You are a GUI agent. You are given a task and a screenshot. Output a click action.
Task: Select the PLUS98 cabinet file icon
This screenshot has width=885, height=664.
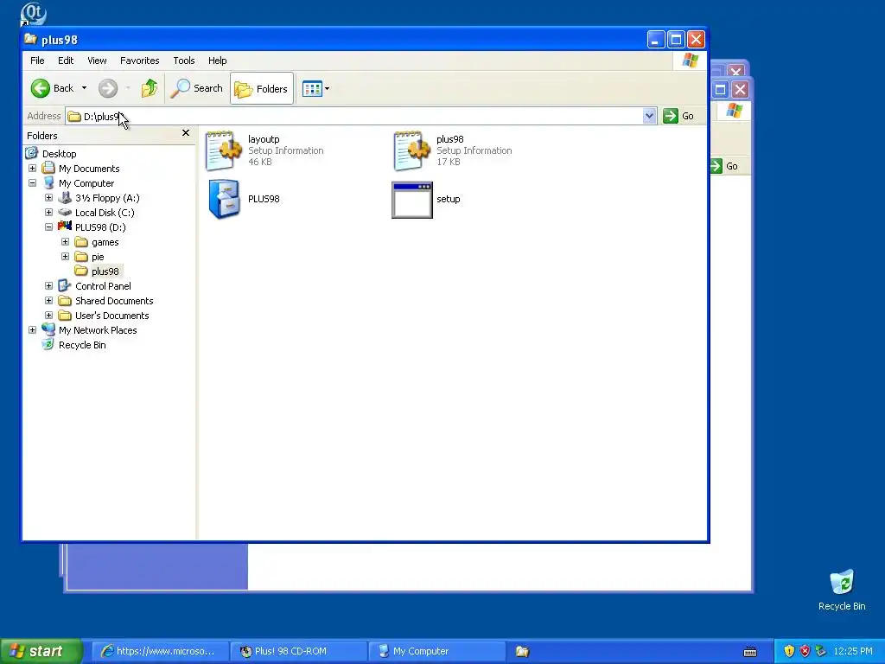click(224, 199)
